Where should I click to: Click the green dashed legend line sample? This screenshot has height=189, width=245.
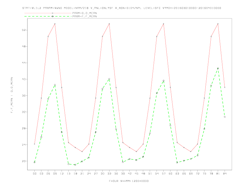pos(48,16)
